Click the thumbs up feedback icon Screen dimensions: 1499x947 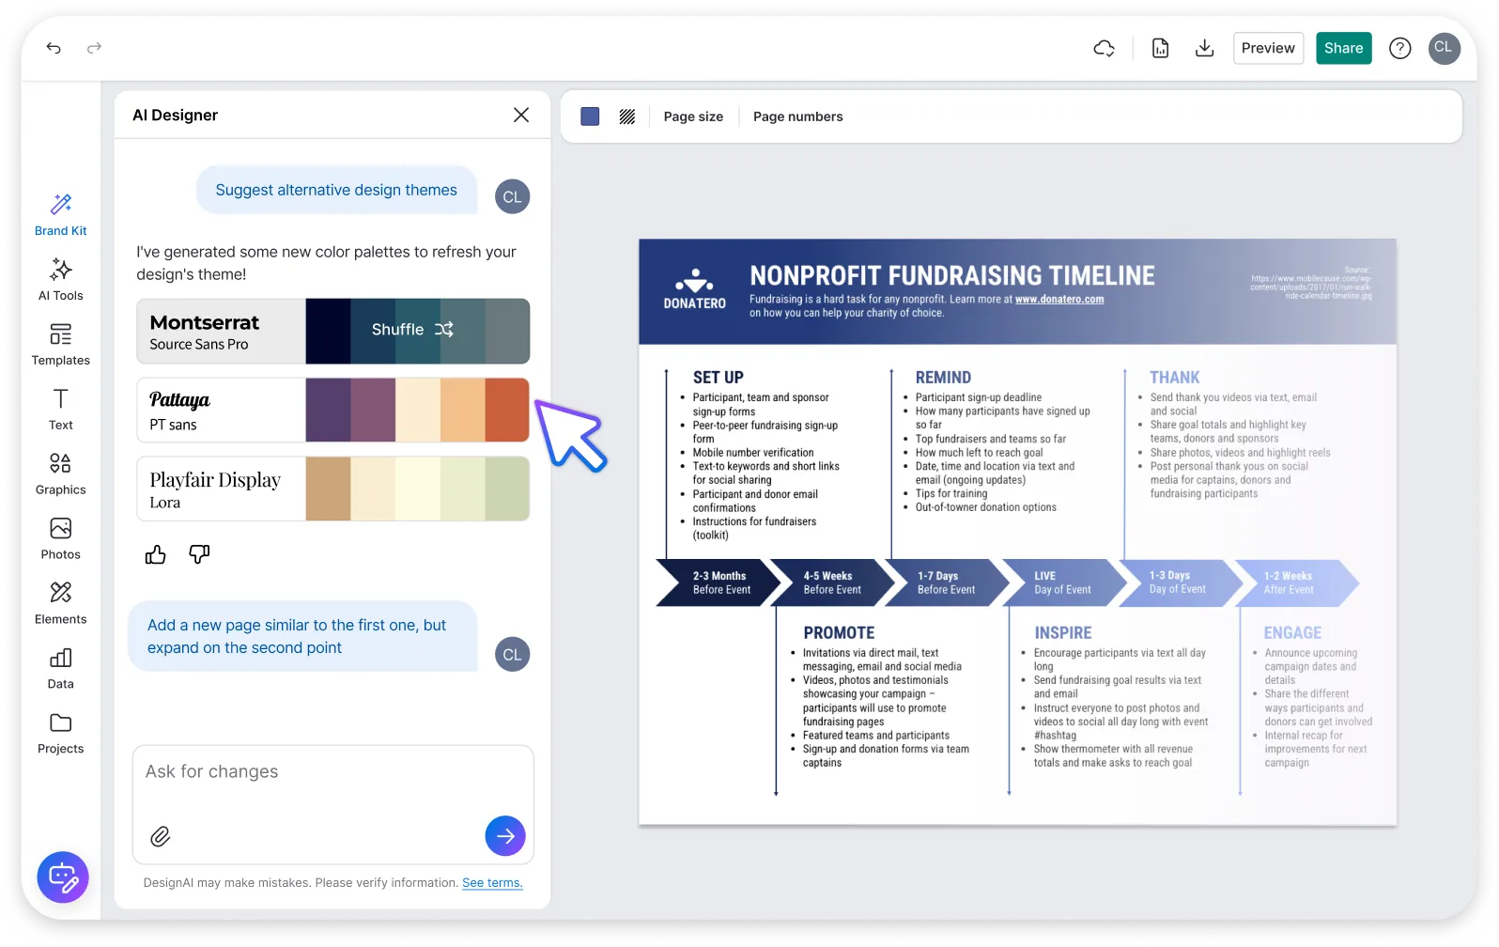156,554
